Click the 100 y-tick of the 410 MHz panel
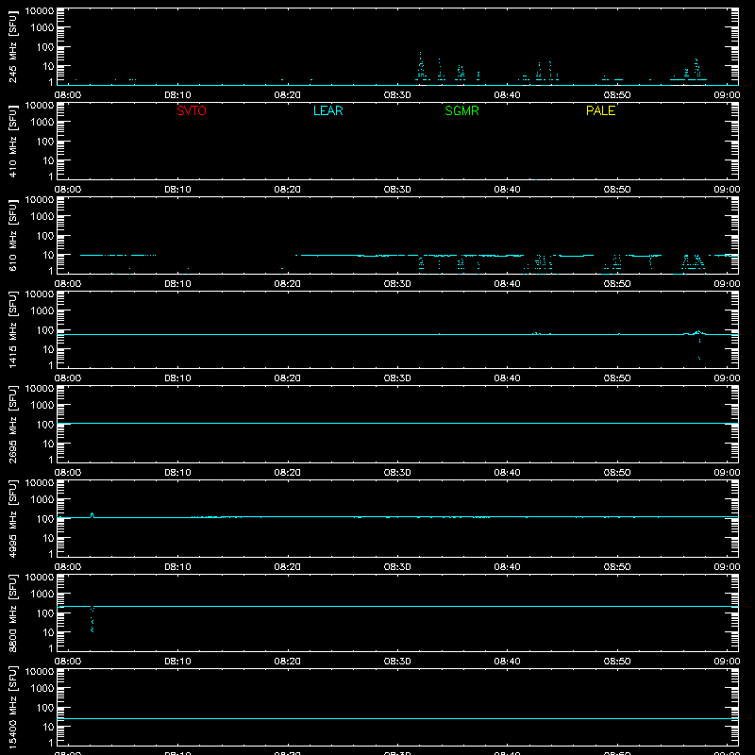 [x=46, y=142]
